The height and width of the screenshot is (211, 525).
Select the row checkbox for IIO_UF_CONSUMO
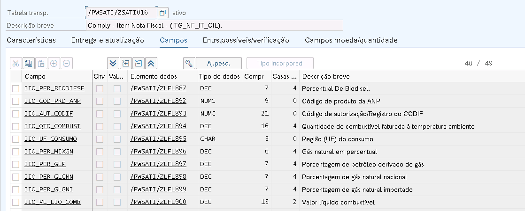coord(16,139)
